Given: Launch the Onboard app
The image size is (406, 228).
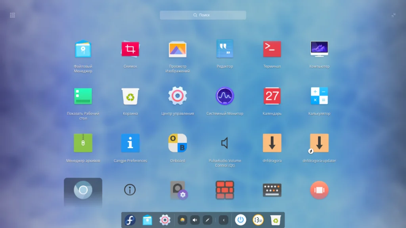Looking at the screenshot, I should coord(177,143).
